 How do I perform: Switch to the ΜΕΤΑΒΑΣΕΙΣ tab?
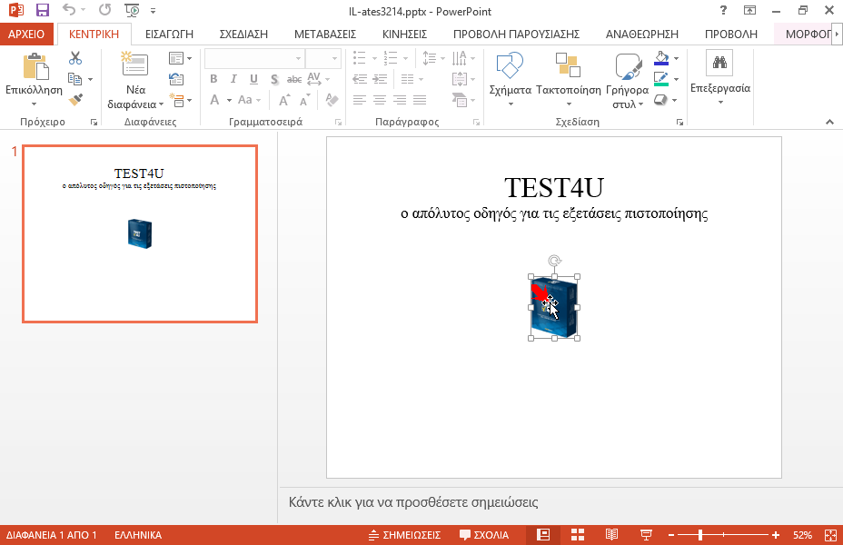[x=325, y=34]
